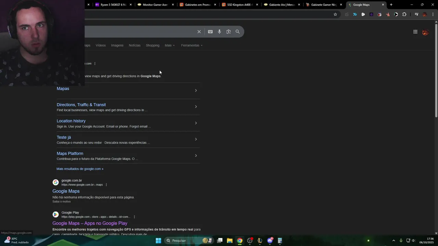Viewport: 438px width, 246px height.
Task: Open Discord from the taskbar
Action: (x=270, y=241)
